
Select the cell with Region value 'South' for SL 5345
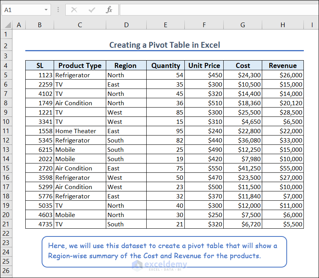pyautogui.click(x=126, y=140)
